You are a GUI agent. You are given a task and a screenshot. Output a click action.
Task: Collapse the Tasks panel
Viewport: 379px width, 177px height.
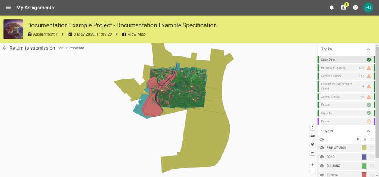point(368,49)
